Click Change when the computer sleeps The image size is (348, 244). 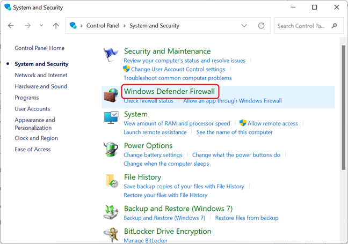166,164
